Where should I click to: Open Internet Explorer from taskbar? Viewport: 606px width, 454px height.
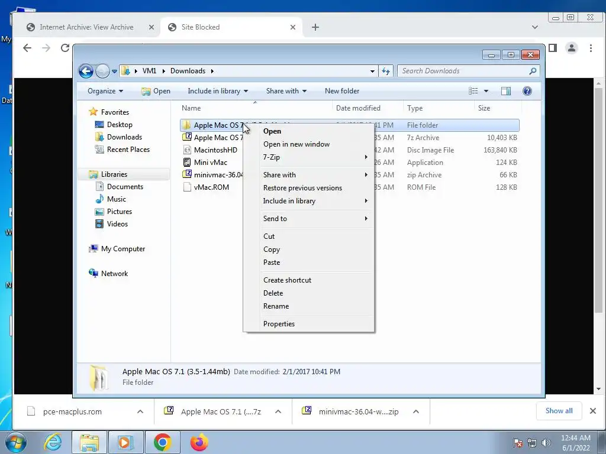point(53,442)
